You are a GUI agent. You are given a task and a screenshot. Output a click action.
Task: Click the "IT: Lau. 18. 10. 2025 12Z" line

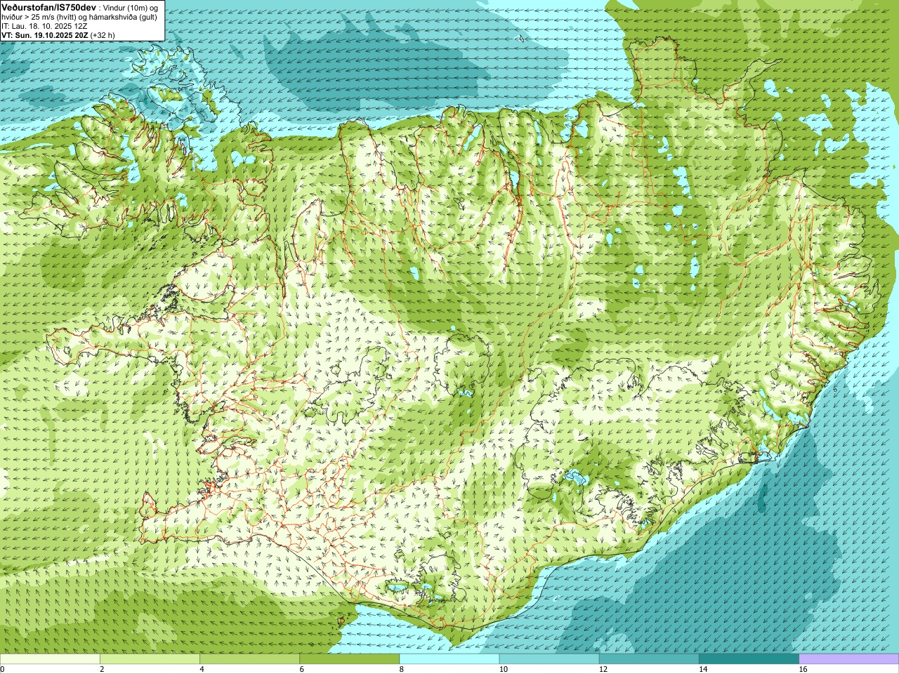point(45,26)
